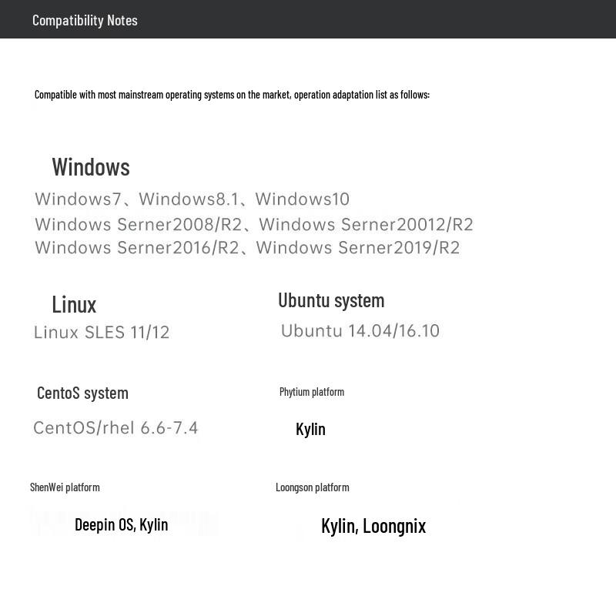Image resolution: width=616 pixels, height=616 pixels.
Task: Click the Compatibility Notes header title
Action: [85, 20]
